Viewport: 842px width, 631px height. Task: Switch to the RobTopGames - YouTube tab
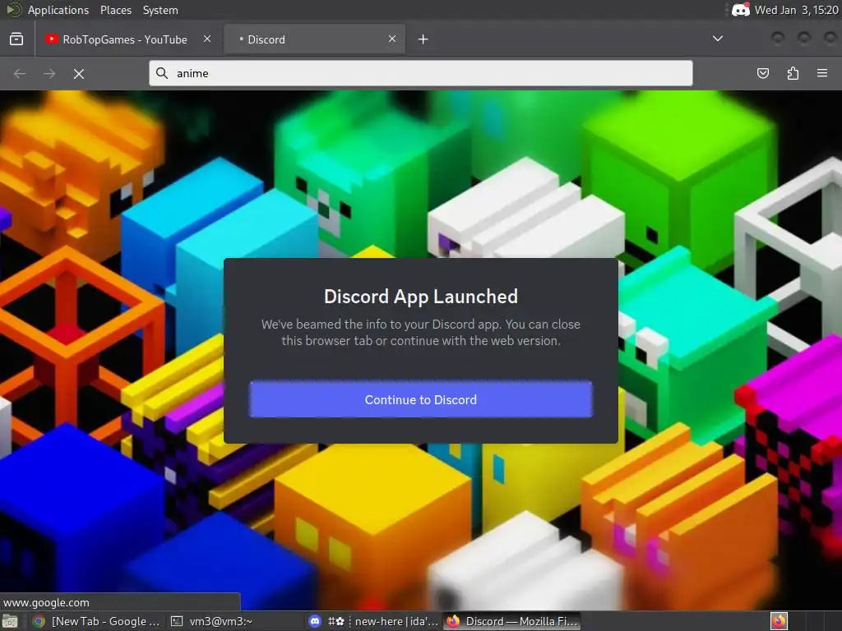pos(126,39)
